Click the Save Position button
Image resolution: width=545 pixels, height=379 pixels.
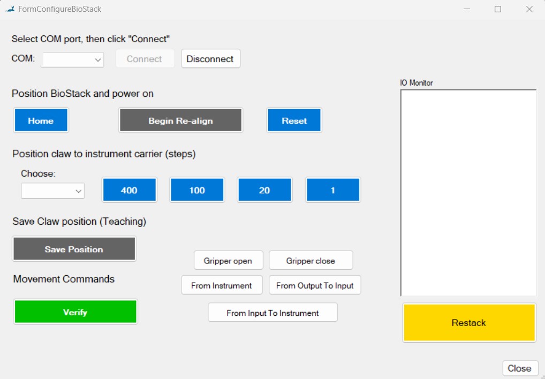(x=74, y=249)
